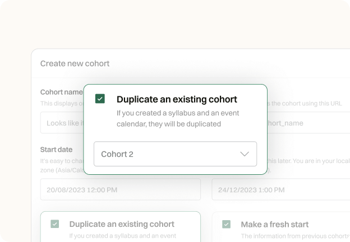The width and height of the screenshot is (350, 242).
Task: Open the Cohort 2 dropdown
Action: pos(175,153)
